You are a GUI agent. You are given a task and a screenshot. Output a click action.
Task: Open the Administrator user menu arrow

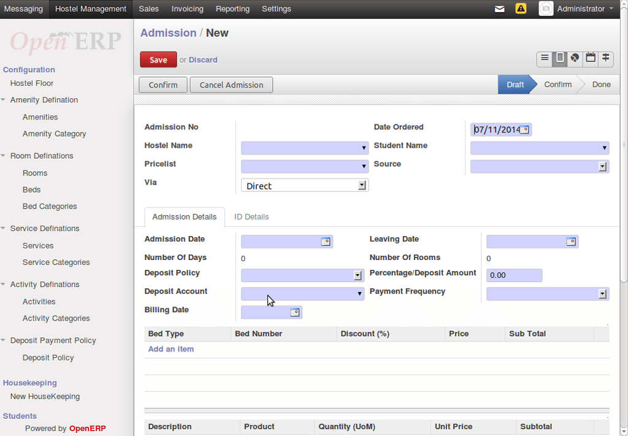(611, 9)
